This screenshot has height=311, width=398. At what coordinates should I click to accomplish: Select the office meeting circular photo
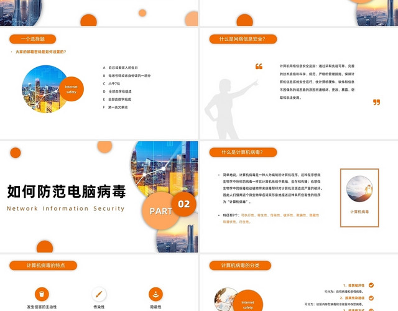pos(224,300)
